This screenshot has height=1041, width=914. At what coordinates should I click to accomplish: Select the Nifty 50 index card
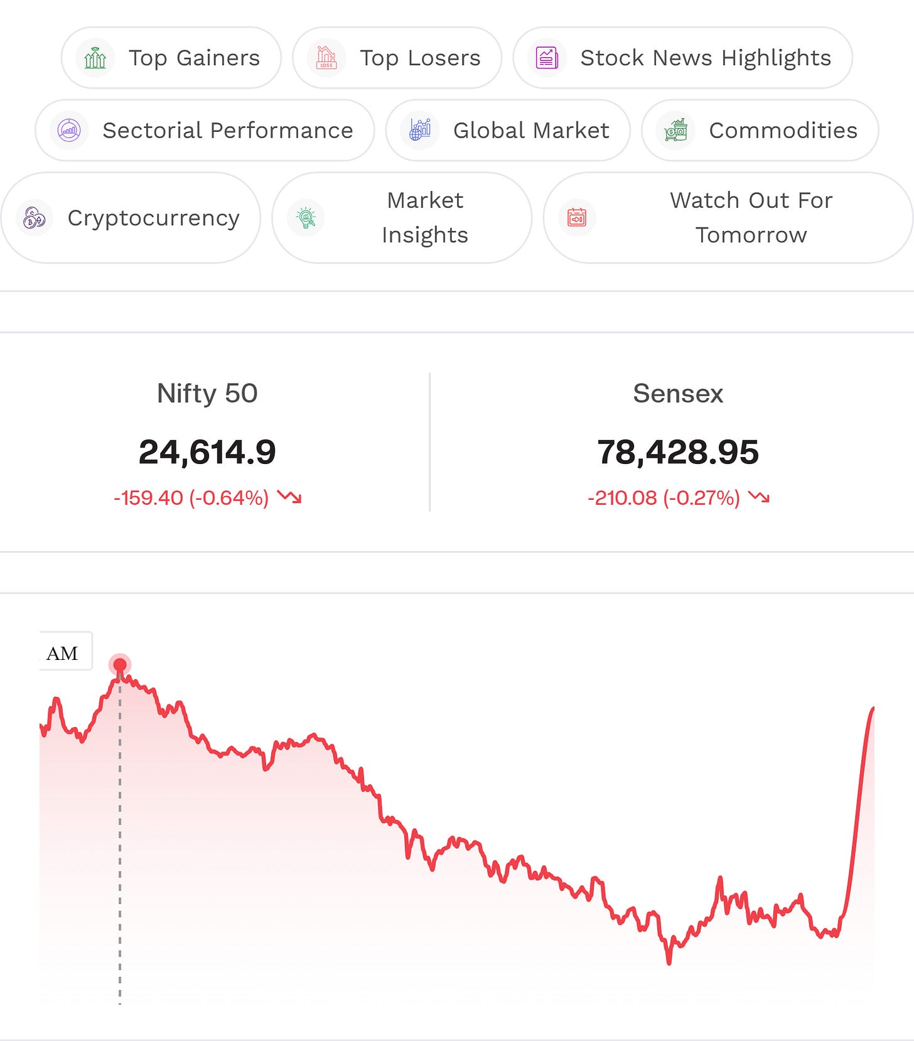(207, 443)
